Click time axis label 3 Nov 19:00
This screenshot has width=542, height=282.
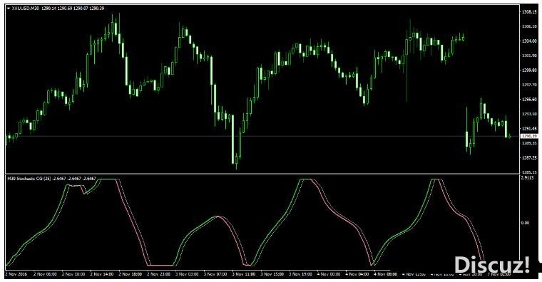coord(300,274)
